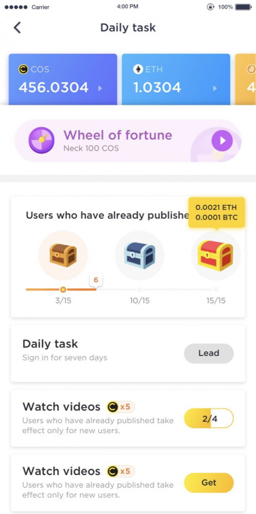This screenshot has width=256, height=514.
Task: Tap the 10/15 milestone dot on progress bar
Action: click(140, 290)
